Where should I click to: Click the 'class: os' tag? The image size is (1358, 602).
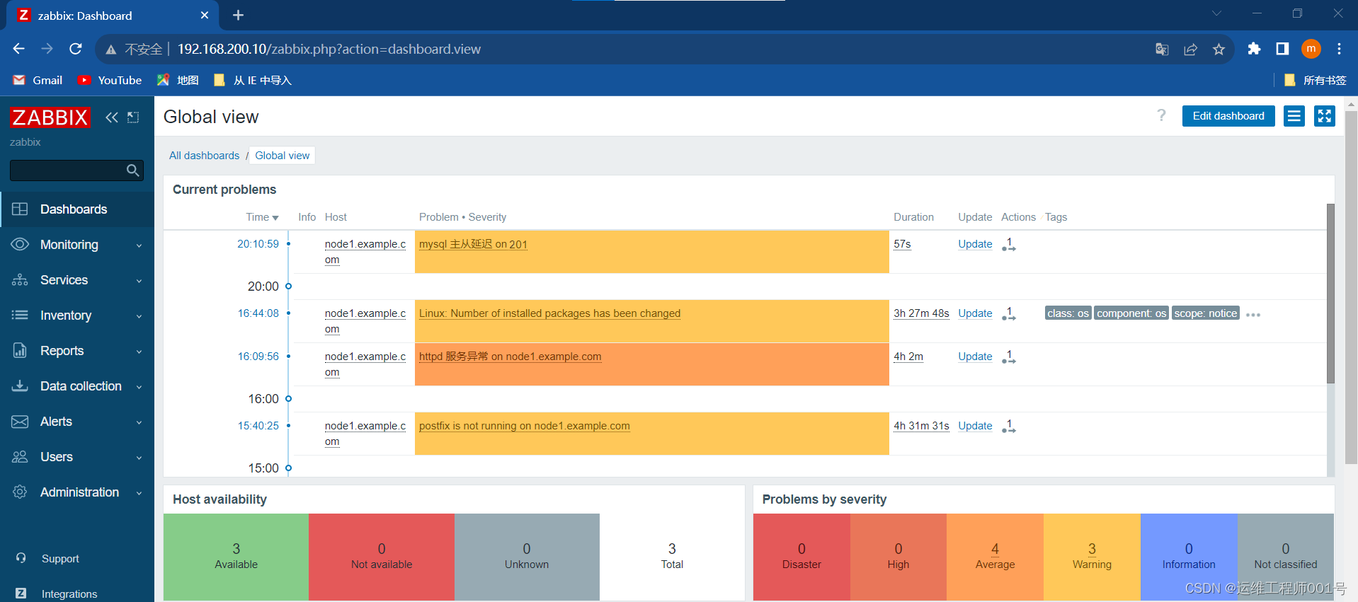pyautogui.click(x=1068, y=313)
